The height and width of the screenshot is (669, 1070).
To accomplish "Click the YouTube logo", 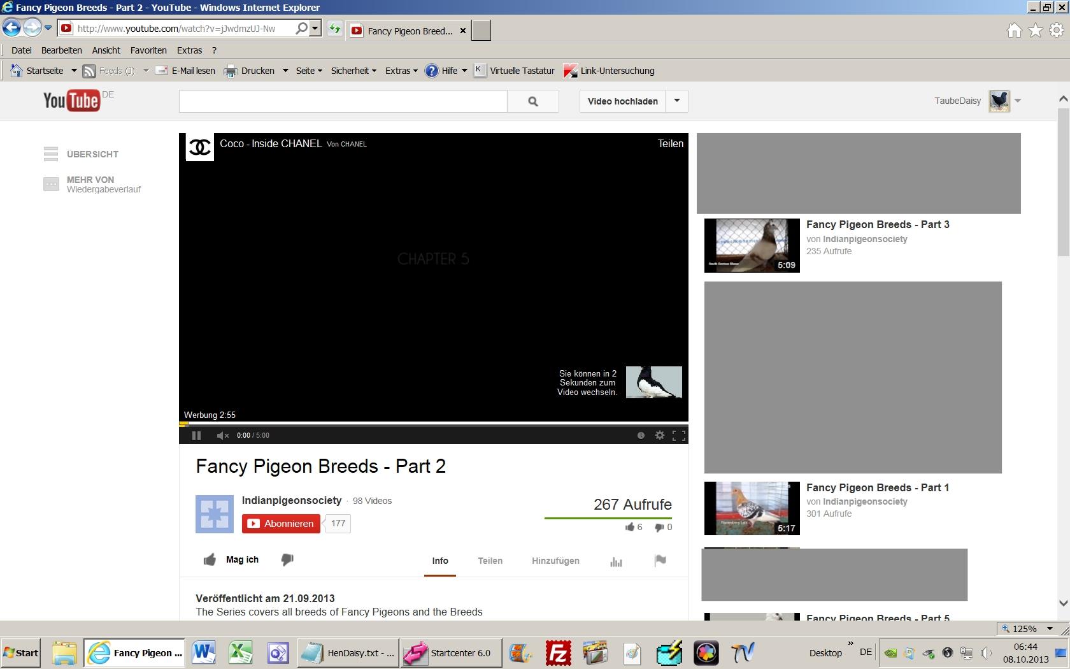I will click(71, 101).
